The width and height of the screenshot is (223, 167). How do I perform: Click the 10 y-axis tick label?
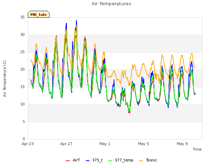click(x=22, y=104)
